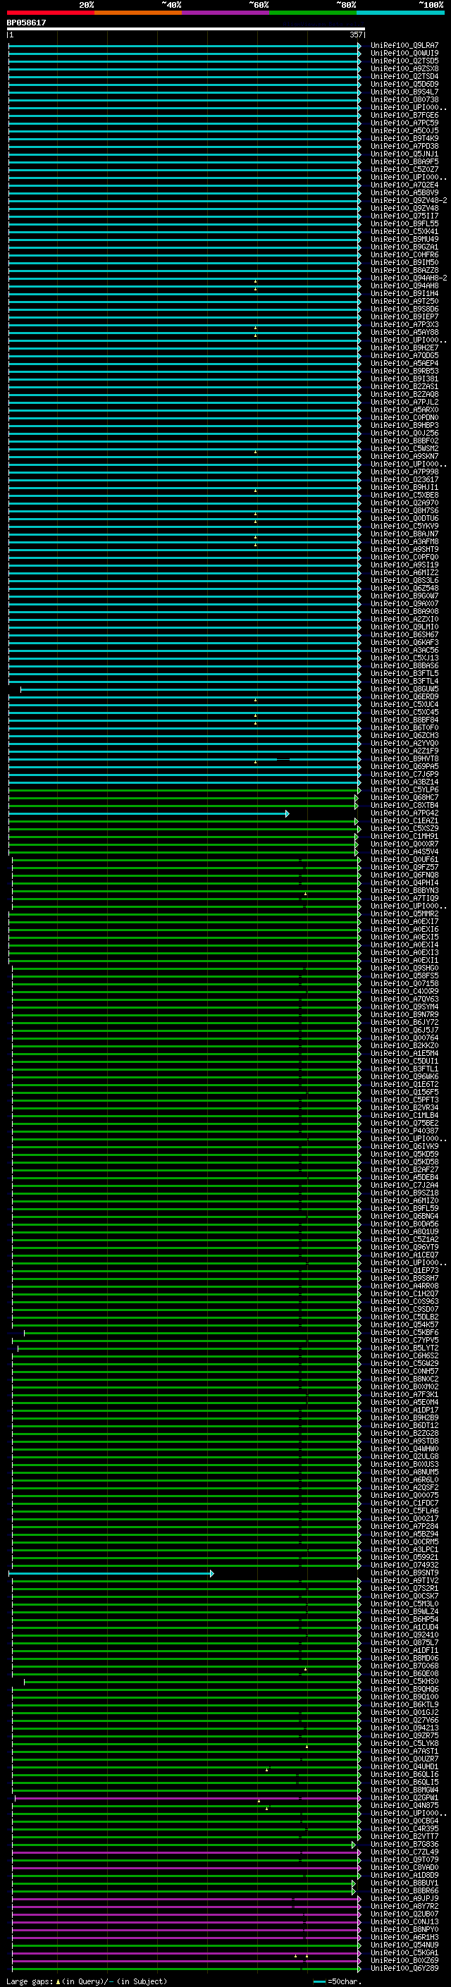The image size is (451, 1987).
Task: Select hit UniRef100_B9MU49
Action: click(x=404, y=239)
